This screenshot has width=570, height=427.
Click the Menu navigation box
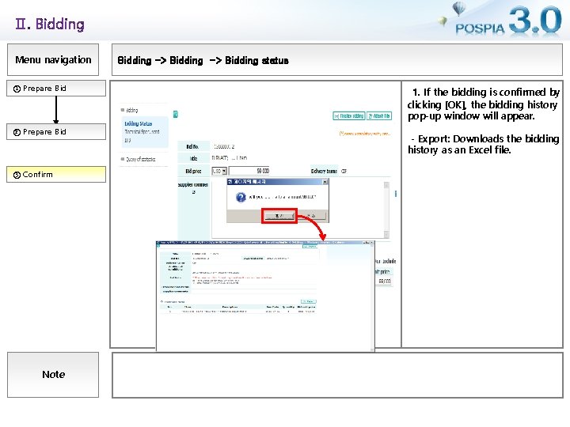click(53, 60)
